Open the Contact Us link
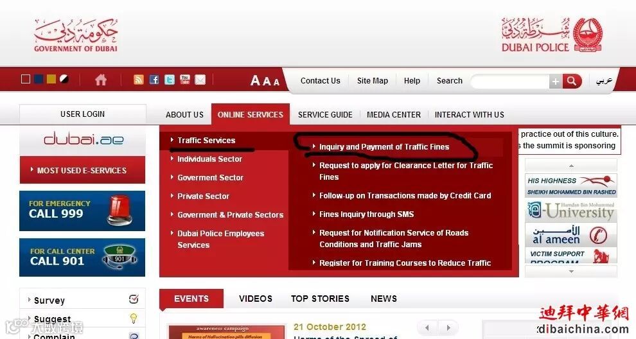 click(321, 81)
